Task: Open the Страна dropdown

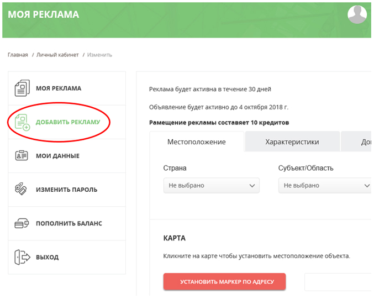Action: pyautogui.click(x=211, y=186)
